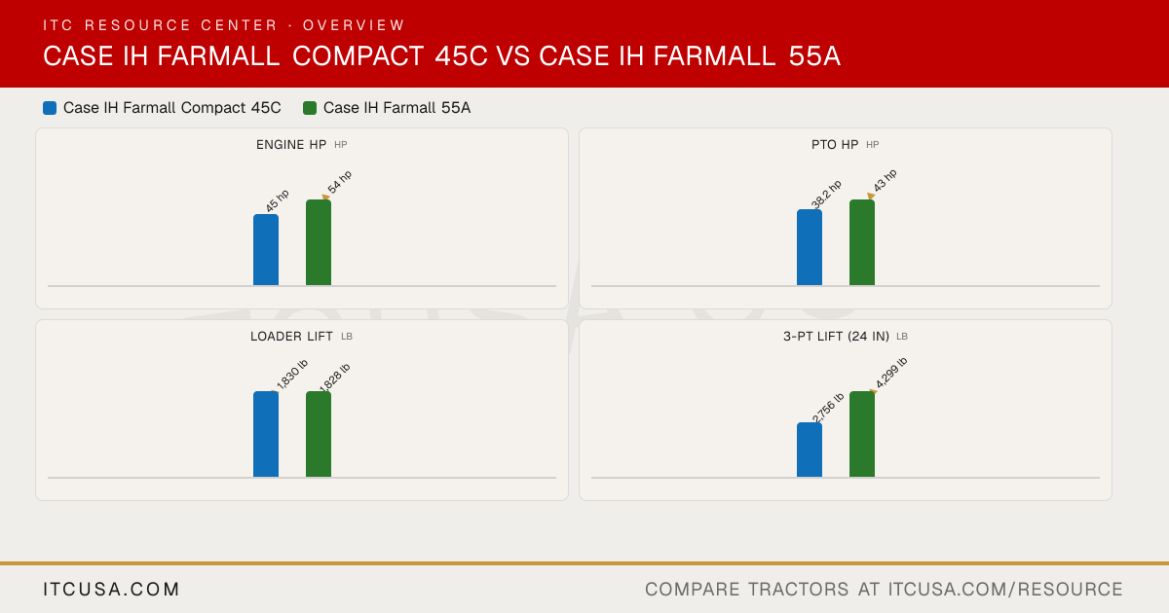This screenshot has width=1169, height=613.
Task: Click the green 43 hp PTO bar
Action: 862,242
